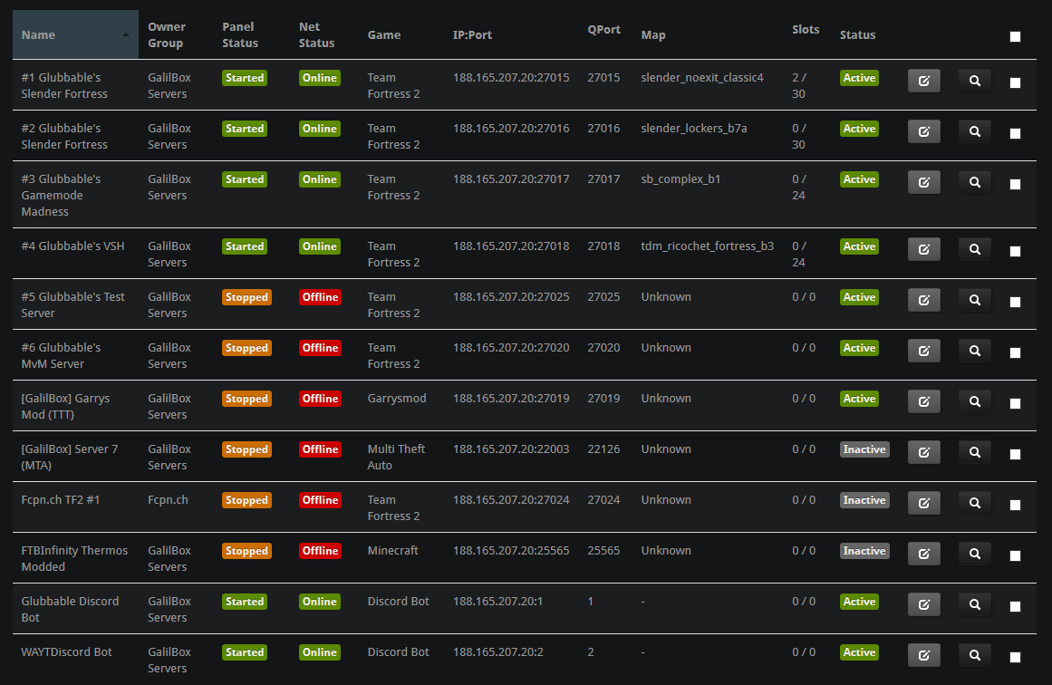Screen dimensions: 1052x685
Task: Sort the list by Map header
Action: pos(652,35)
